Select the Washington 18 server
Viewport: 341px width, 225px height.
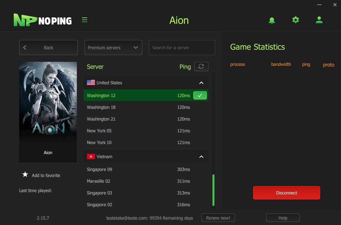click(146, 107)
